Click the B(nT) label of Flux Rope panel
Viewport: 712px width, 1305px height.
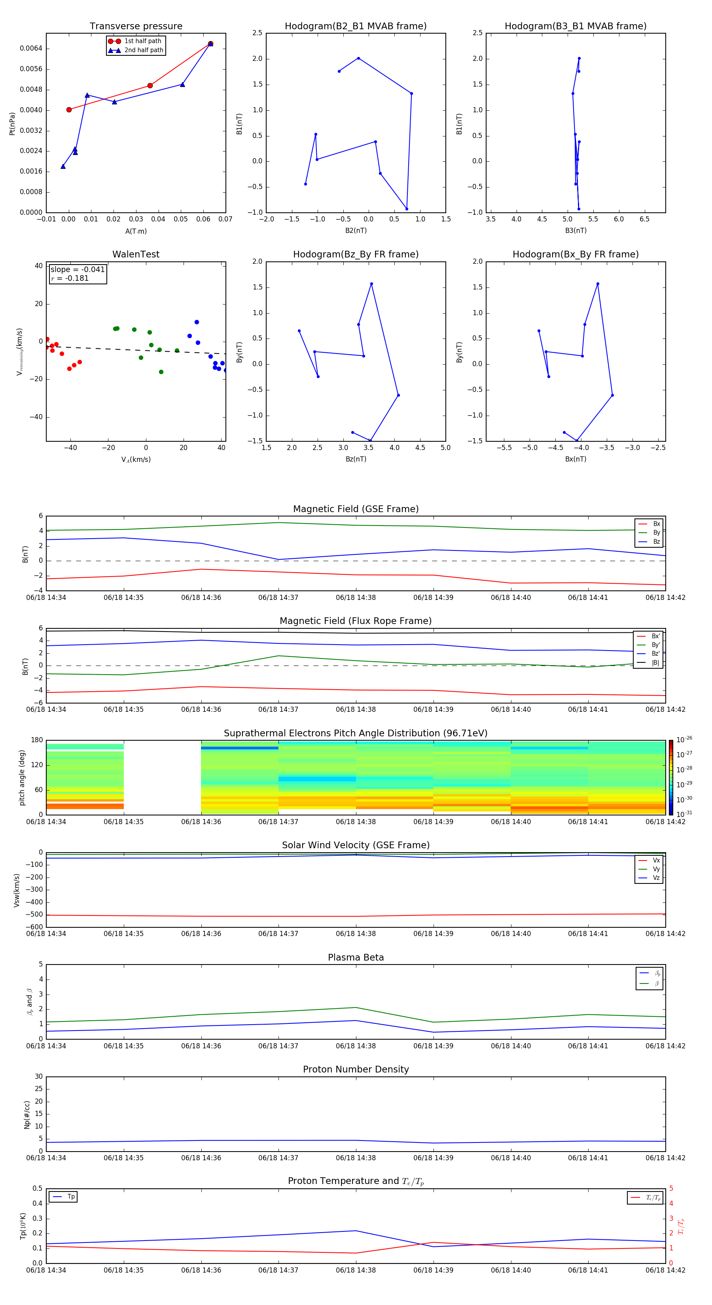tap(25, 666)
